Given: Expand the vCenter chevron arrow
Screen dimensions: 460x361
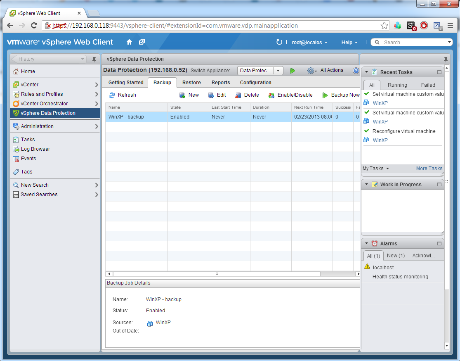Looking at the screenshot, I should pos(97,85).
